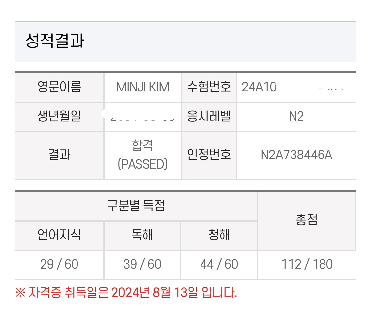Select the name MINJI KIM
The image size is (371, 314).
click(x=142, y=87)
